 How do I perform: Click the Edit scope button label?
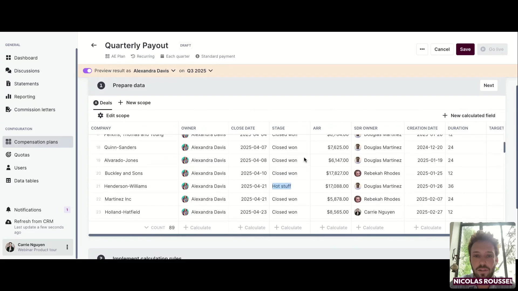tap(118, 116)
